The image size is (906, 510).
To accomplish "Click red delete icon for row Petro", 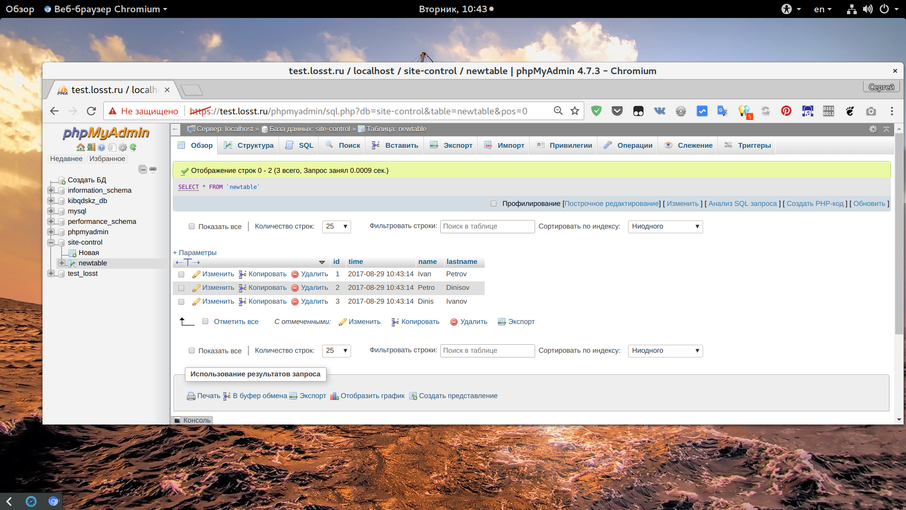I will coord(295,288).
